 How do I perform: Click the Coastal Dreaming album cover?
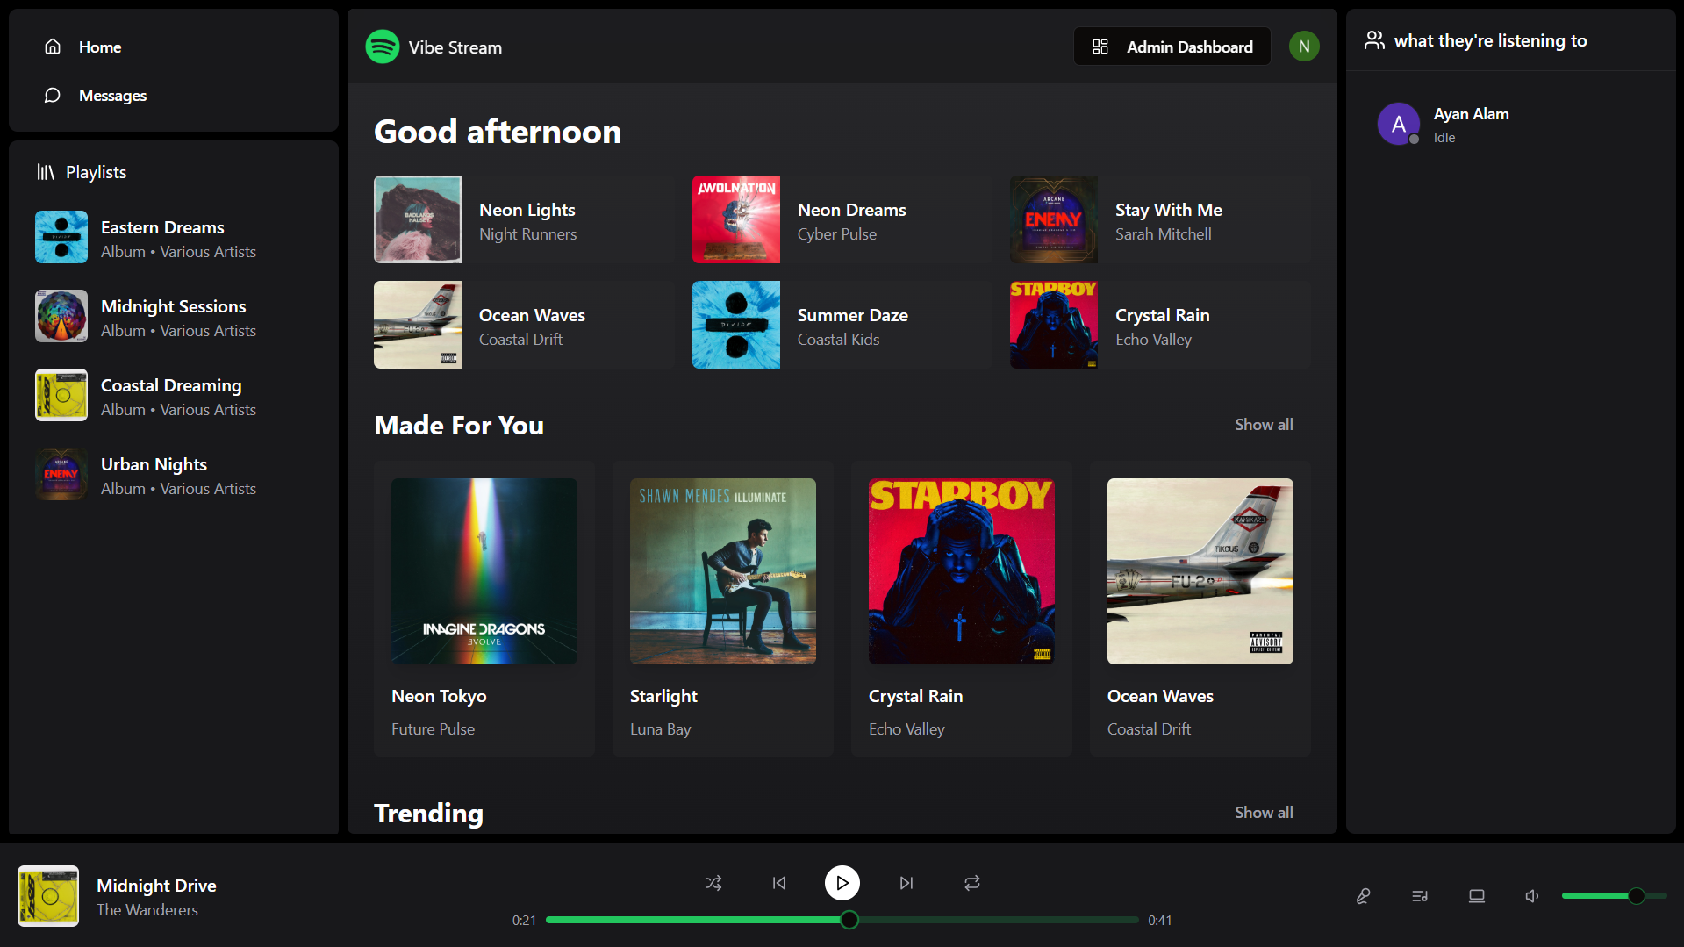[x=61, y=395]
